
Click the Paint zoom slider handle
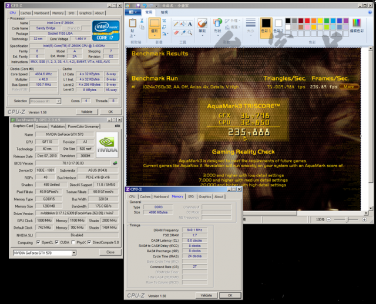coord(347,219)
